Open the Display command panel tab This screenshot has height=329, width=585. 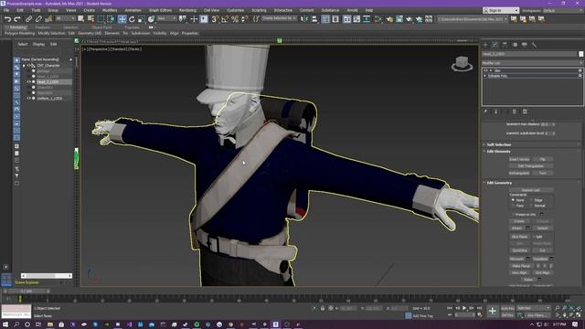click(x=524, y=45)
